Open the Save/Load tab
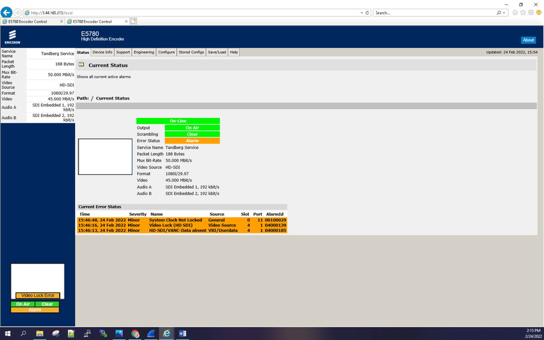Viewport: 544px width, 340px height. click(217, 52)
